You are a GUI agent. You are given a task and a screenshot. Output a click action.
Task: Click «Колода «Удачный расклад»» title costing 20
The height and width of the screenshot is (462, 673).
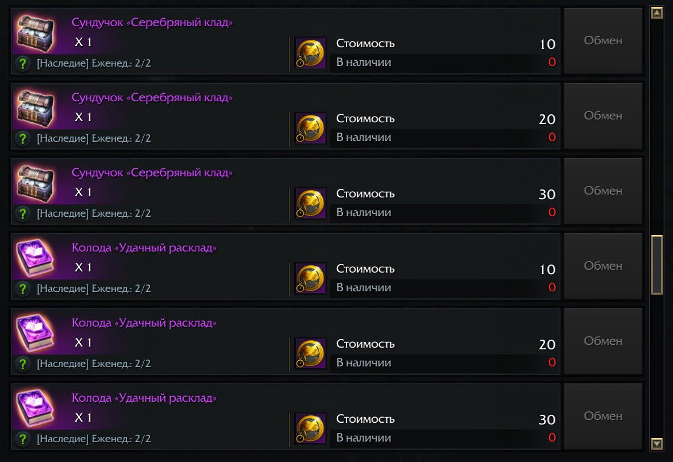point(144,323)
